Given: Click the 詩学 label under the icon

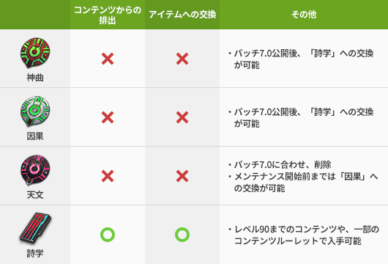Looking at the screenshot, I should click(35, 253).
